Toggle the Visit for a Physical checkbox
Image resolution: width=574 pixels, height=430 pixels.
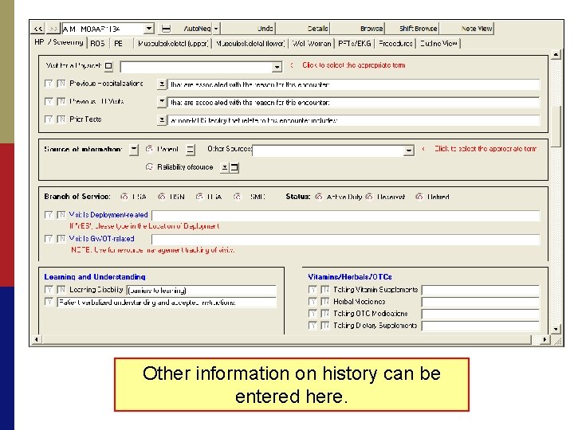(108, 66)
